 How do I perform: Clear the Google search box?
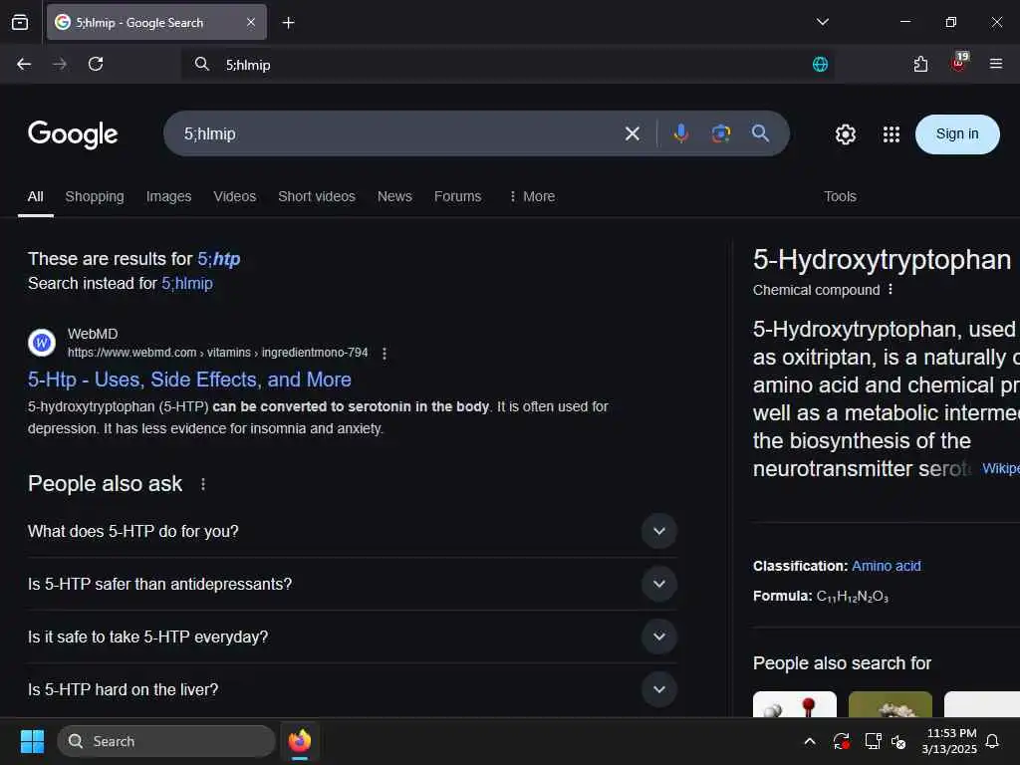(632, 134)
